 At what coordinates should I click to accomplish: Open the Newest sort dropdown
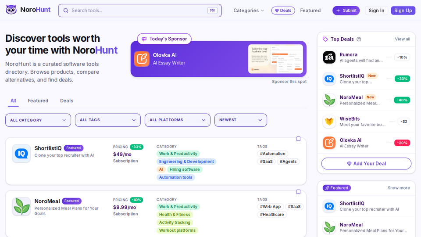coord(241,120)
